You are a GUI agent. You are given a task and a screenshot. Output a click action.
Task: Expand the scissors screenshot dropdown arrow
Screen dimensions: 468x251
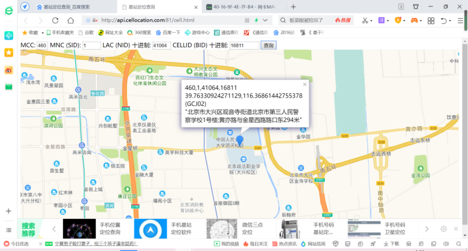coord(371,21)
